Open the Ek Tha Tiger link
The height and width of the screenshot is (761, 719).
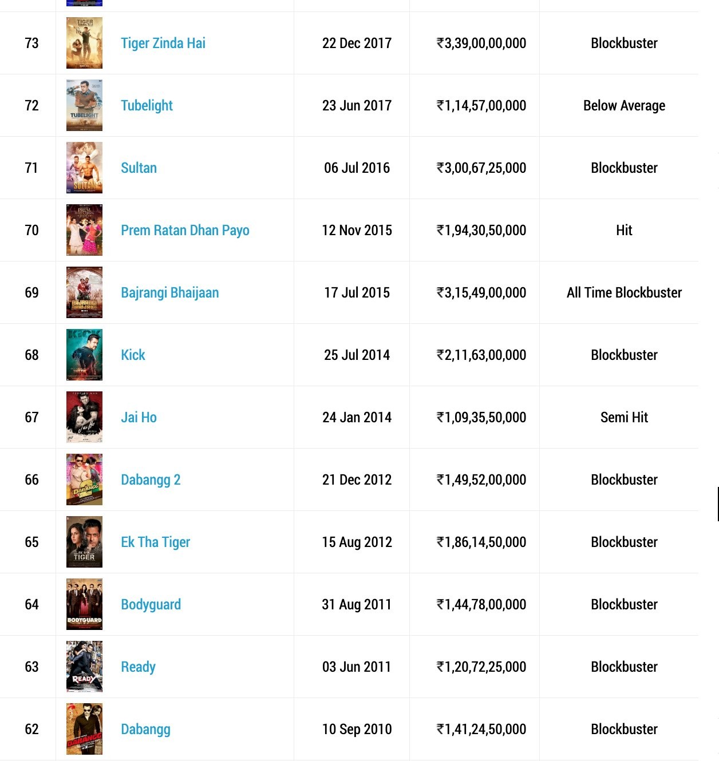[x=155, y=542]
